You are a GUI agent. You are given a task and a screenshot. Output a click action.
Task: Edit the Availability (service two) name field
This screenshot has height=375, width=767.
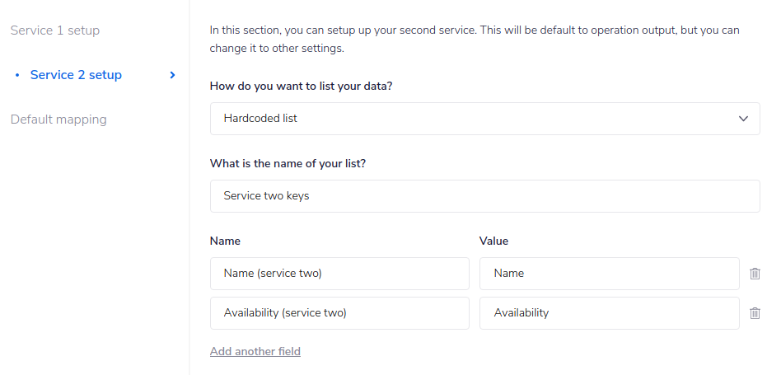click(339, 313)
